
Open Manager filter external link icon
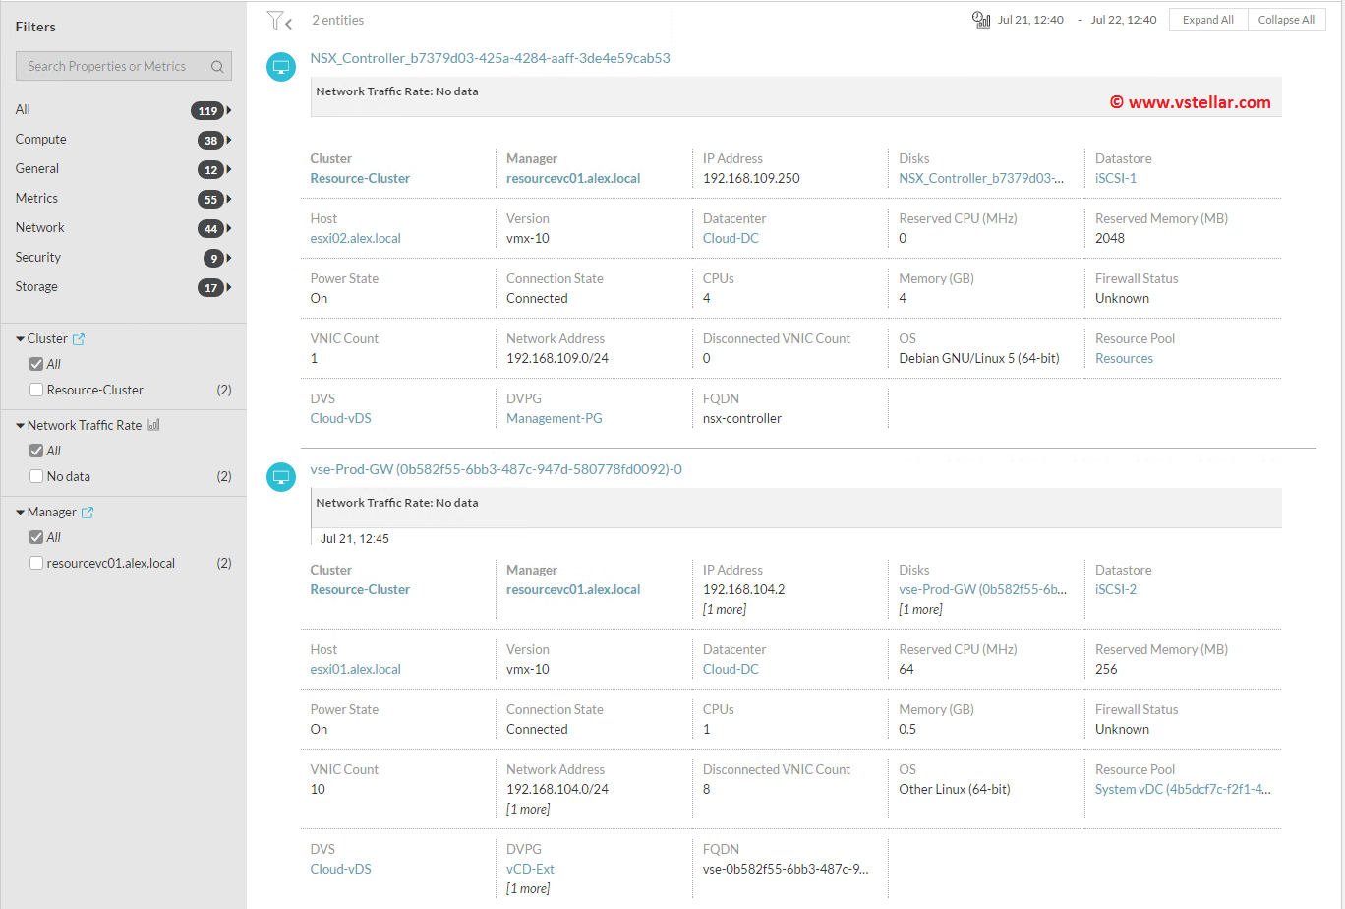pos(88,513)
